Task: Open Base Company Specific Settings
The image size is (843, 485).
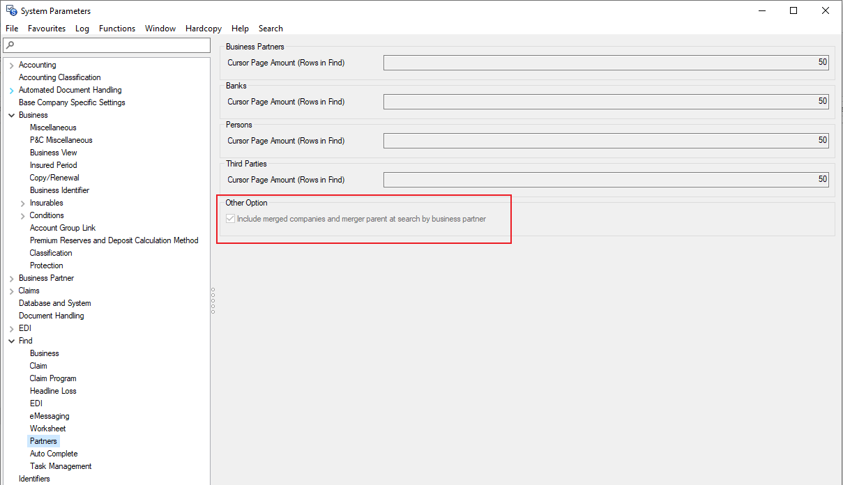Action: 72,102
